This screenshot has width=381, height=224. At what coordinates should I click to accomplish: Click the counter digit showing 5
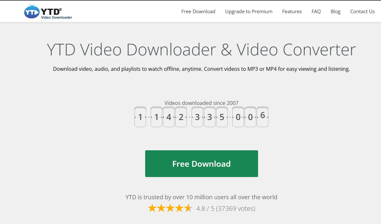(x=222, y=117)
